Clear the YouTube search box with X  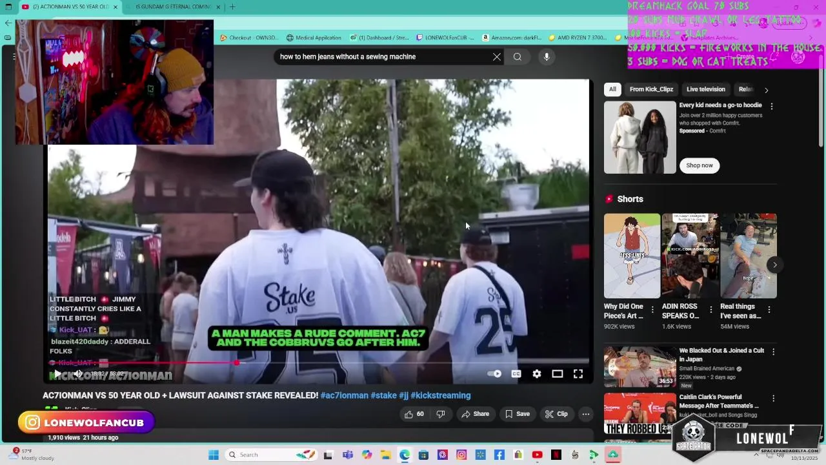point(497,57)
